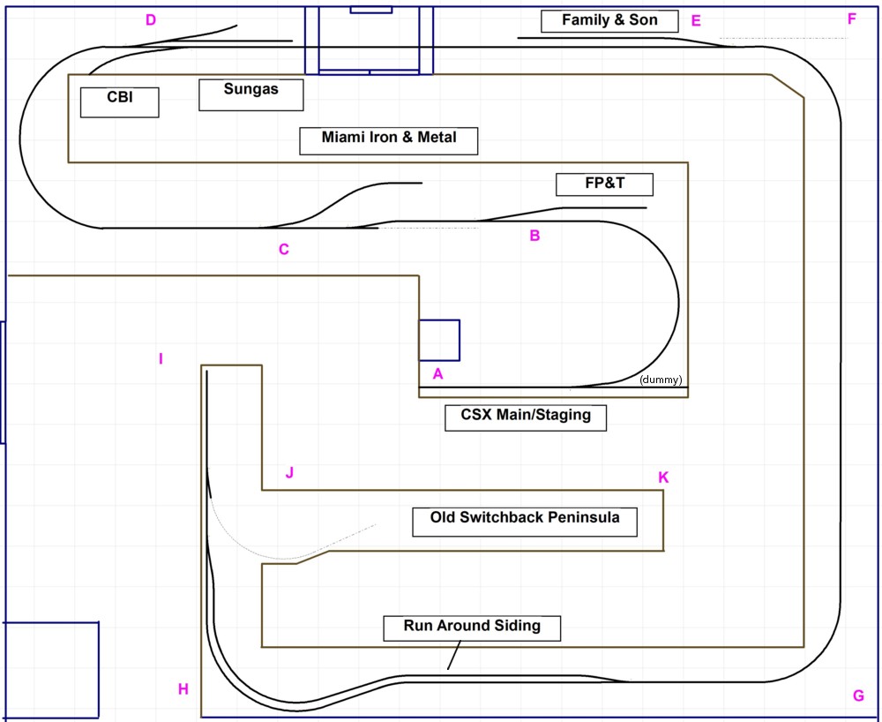
Task: Click the (dummy) track annotation
Action: coord(661,380)
